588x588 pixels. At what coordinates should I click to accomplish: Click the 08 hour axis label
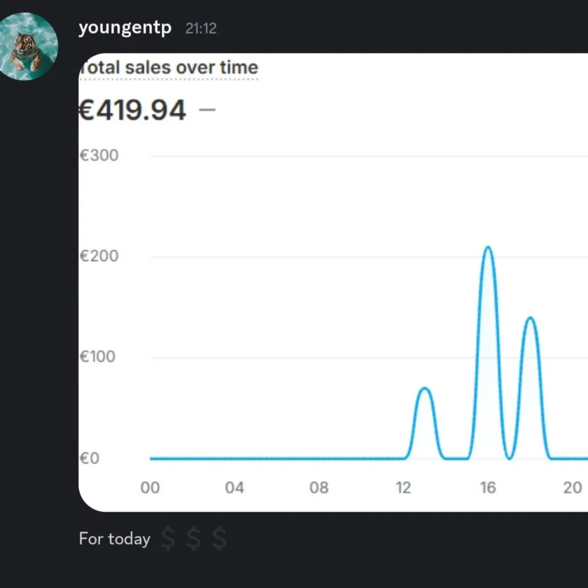(x=319, y=488)
